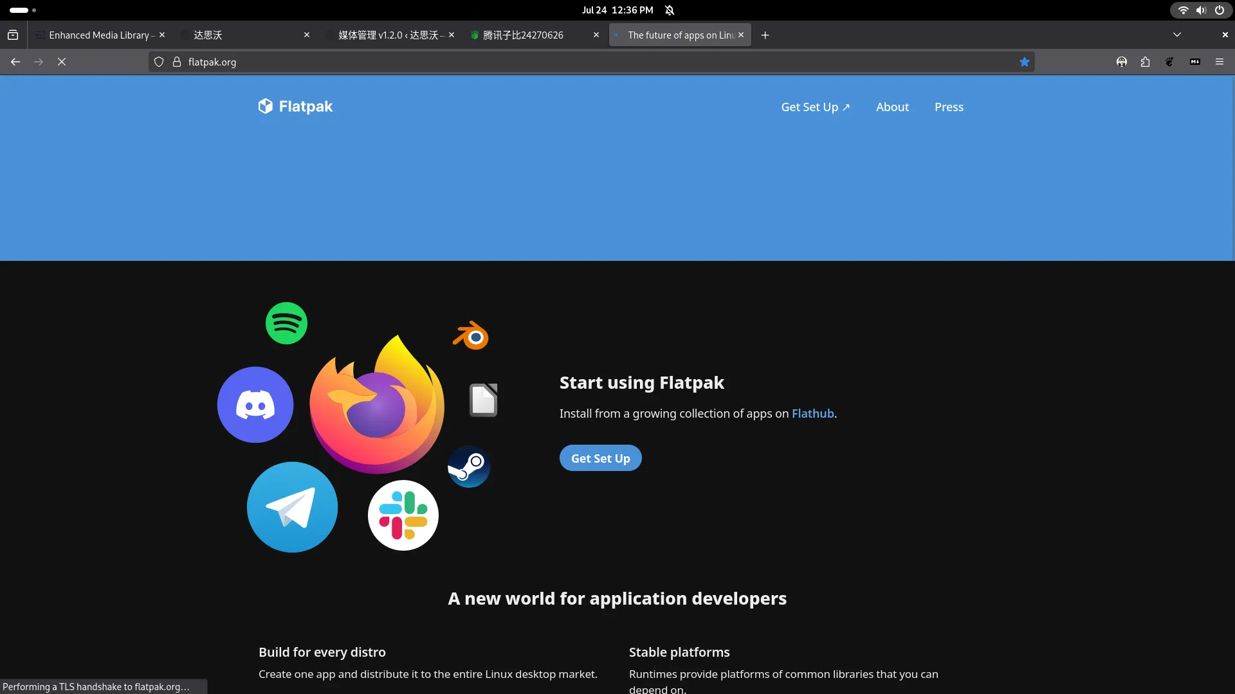1235x694 pixels.
Task: Click the Discord app icon
Action: [255, 405]
